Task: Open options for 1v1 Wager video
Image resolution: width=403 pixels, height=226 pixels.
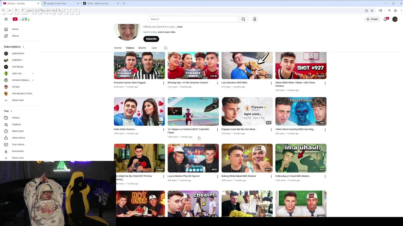Action: pyautogui.click(x=217, y=130)
